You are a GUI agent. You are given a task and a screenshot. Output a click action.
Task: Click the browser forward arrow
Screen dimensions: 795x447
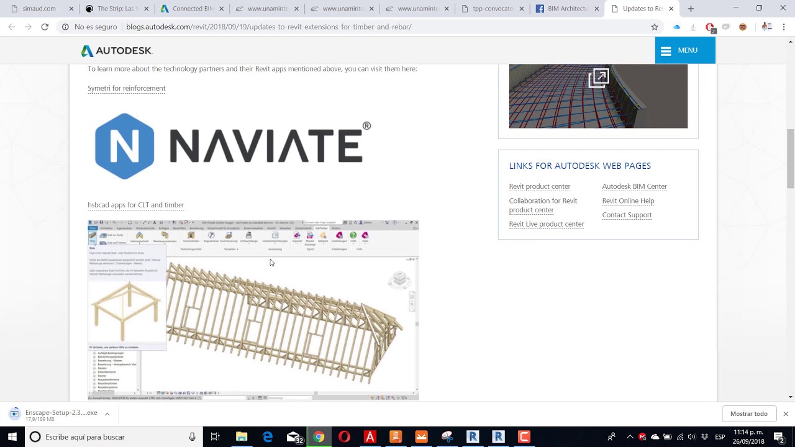[28, 27]
